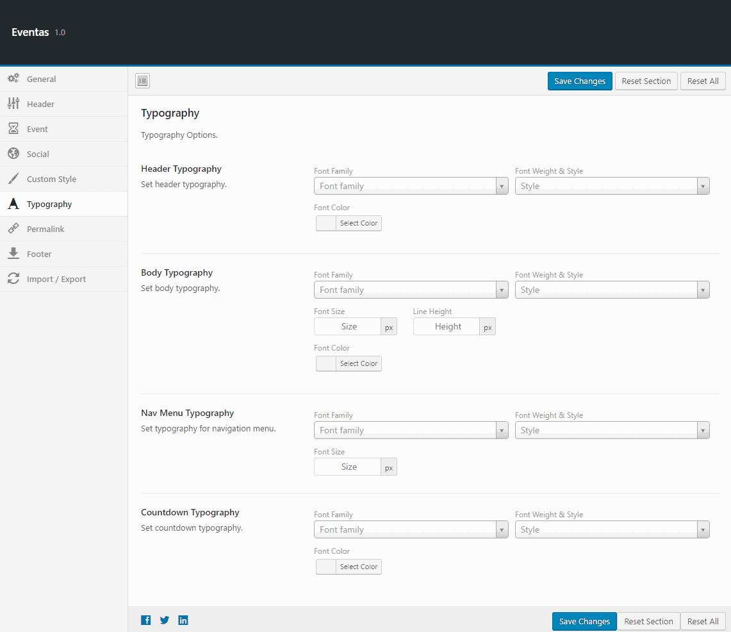Click the gears icon beside General
Screen dimensions: 731x632
point(13,79)
